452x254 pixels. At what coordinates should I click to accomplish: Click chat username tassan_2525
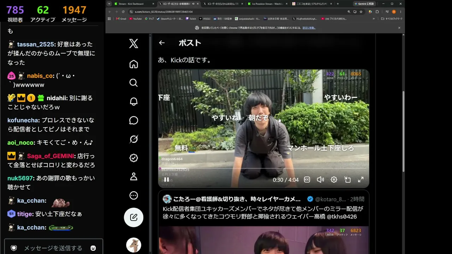(35, 44)
